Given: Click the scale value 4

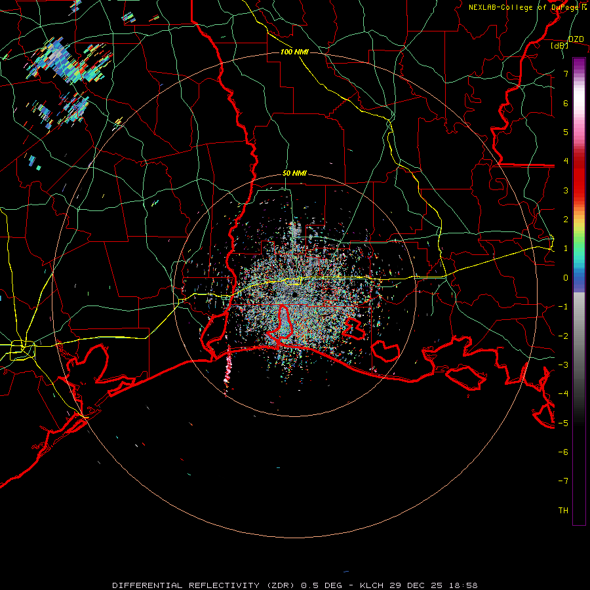Looking at the screenshot, I should (566, 161).
